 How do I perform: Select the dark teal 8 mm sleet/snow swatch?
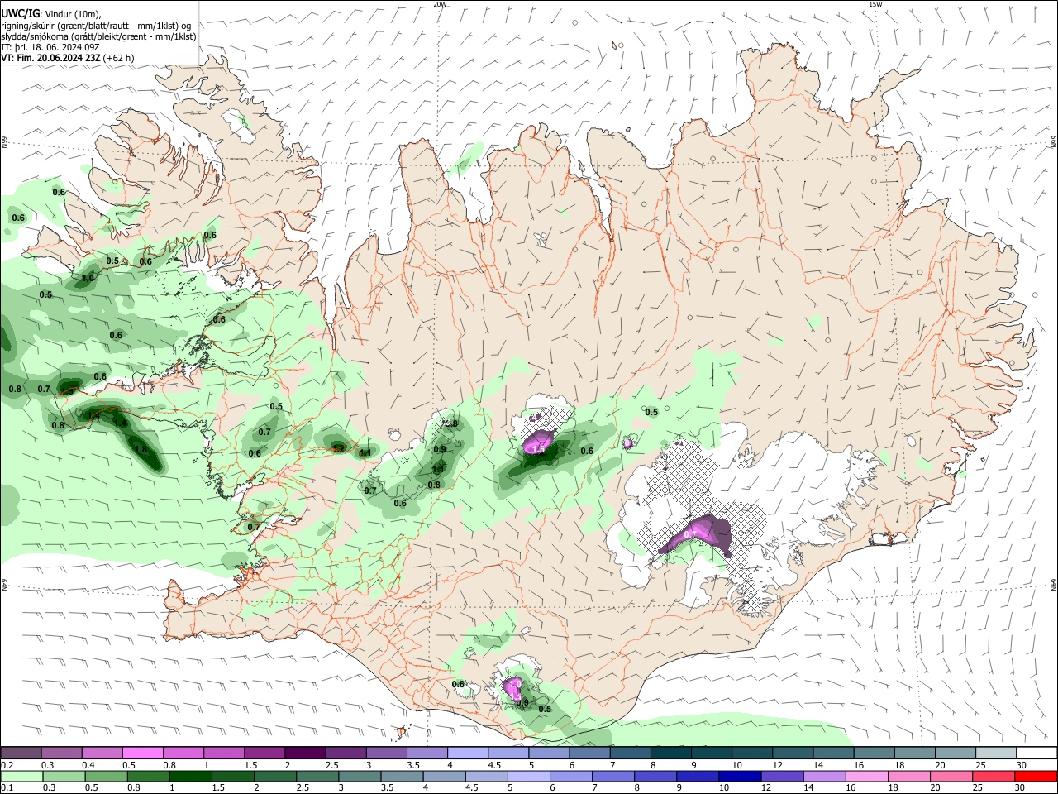click(670, 753)
